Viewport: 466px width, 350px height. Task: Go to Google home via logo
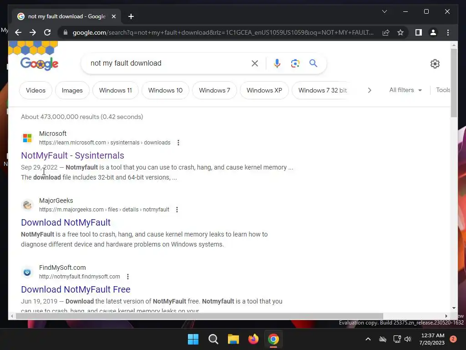pos(39,63)
